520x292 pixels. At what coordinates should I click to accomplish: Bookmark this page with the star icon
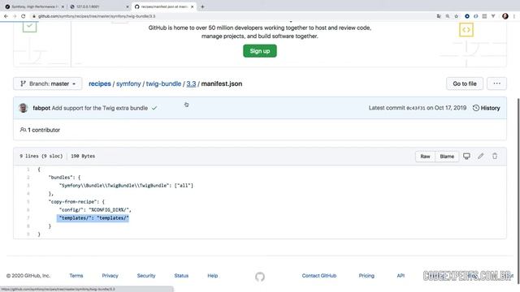pos(457,16)
